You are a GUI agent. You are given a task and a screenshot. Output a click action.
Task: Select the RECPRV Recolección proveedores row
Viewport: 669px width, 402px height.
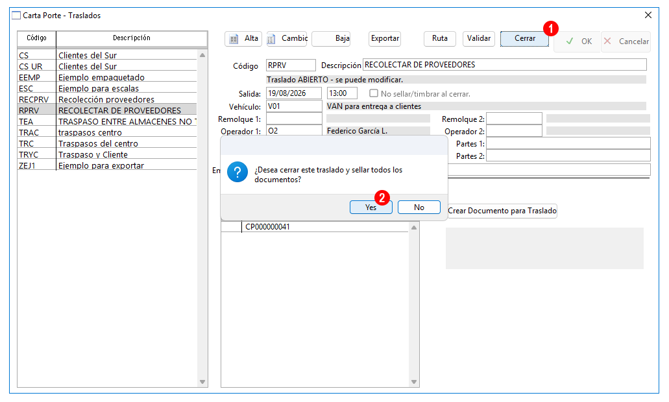[x=107, y=99]
